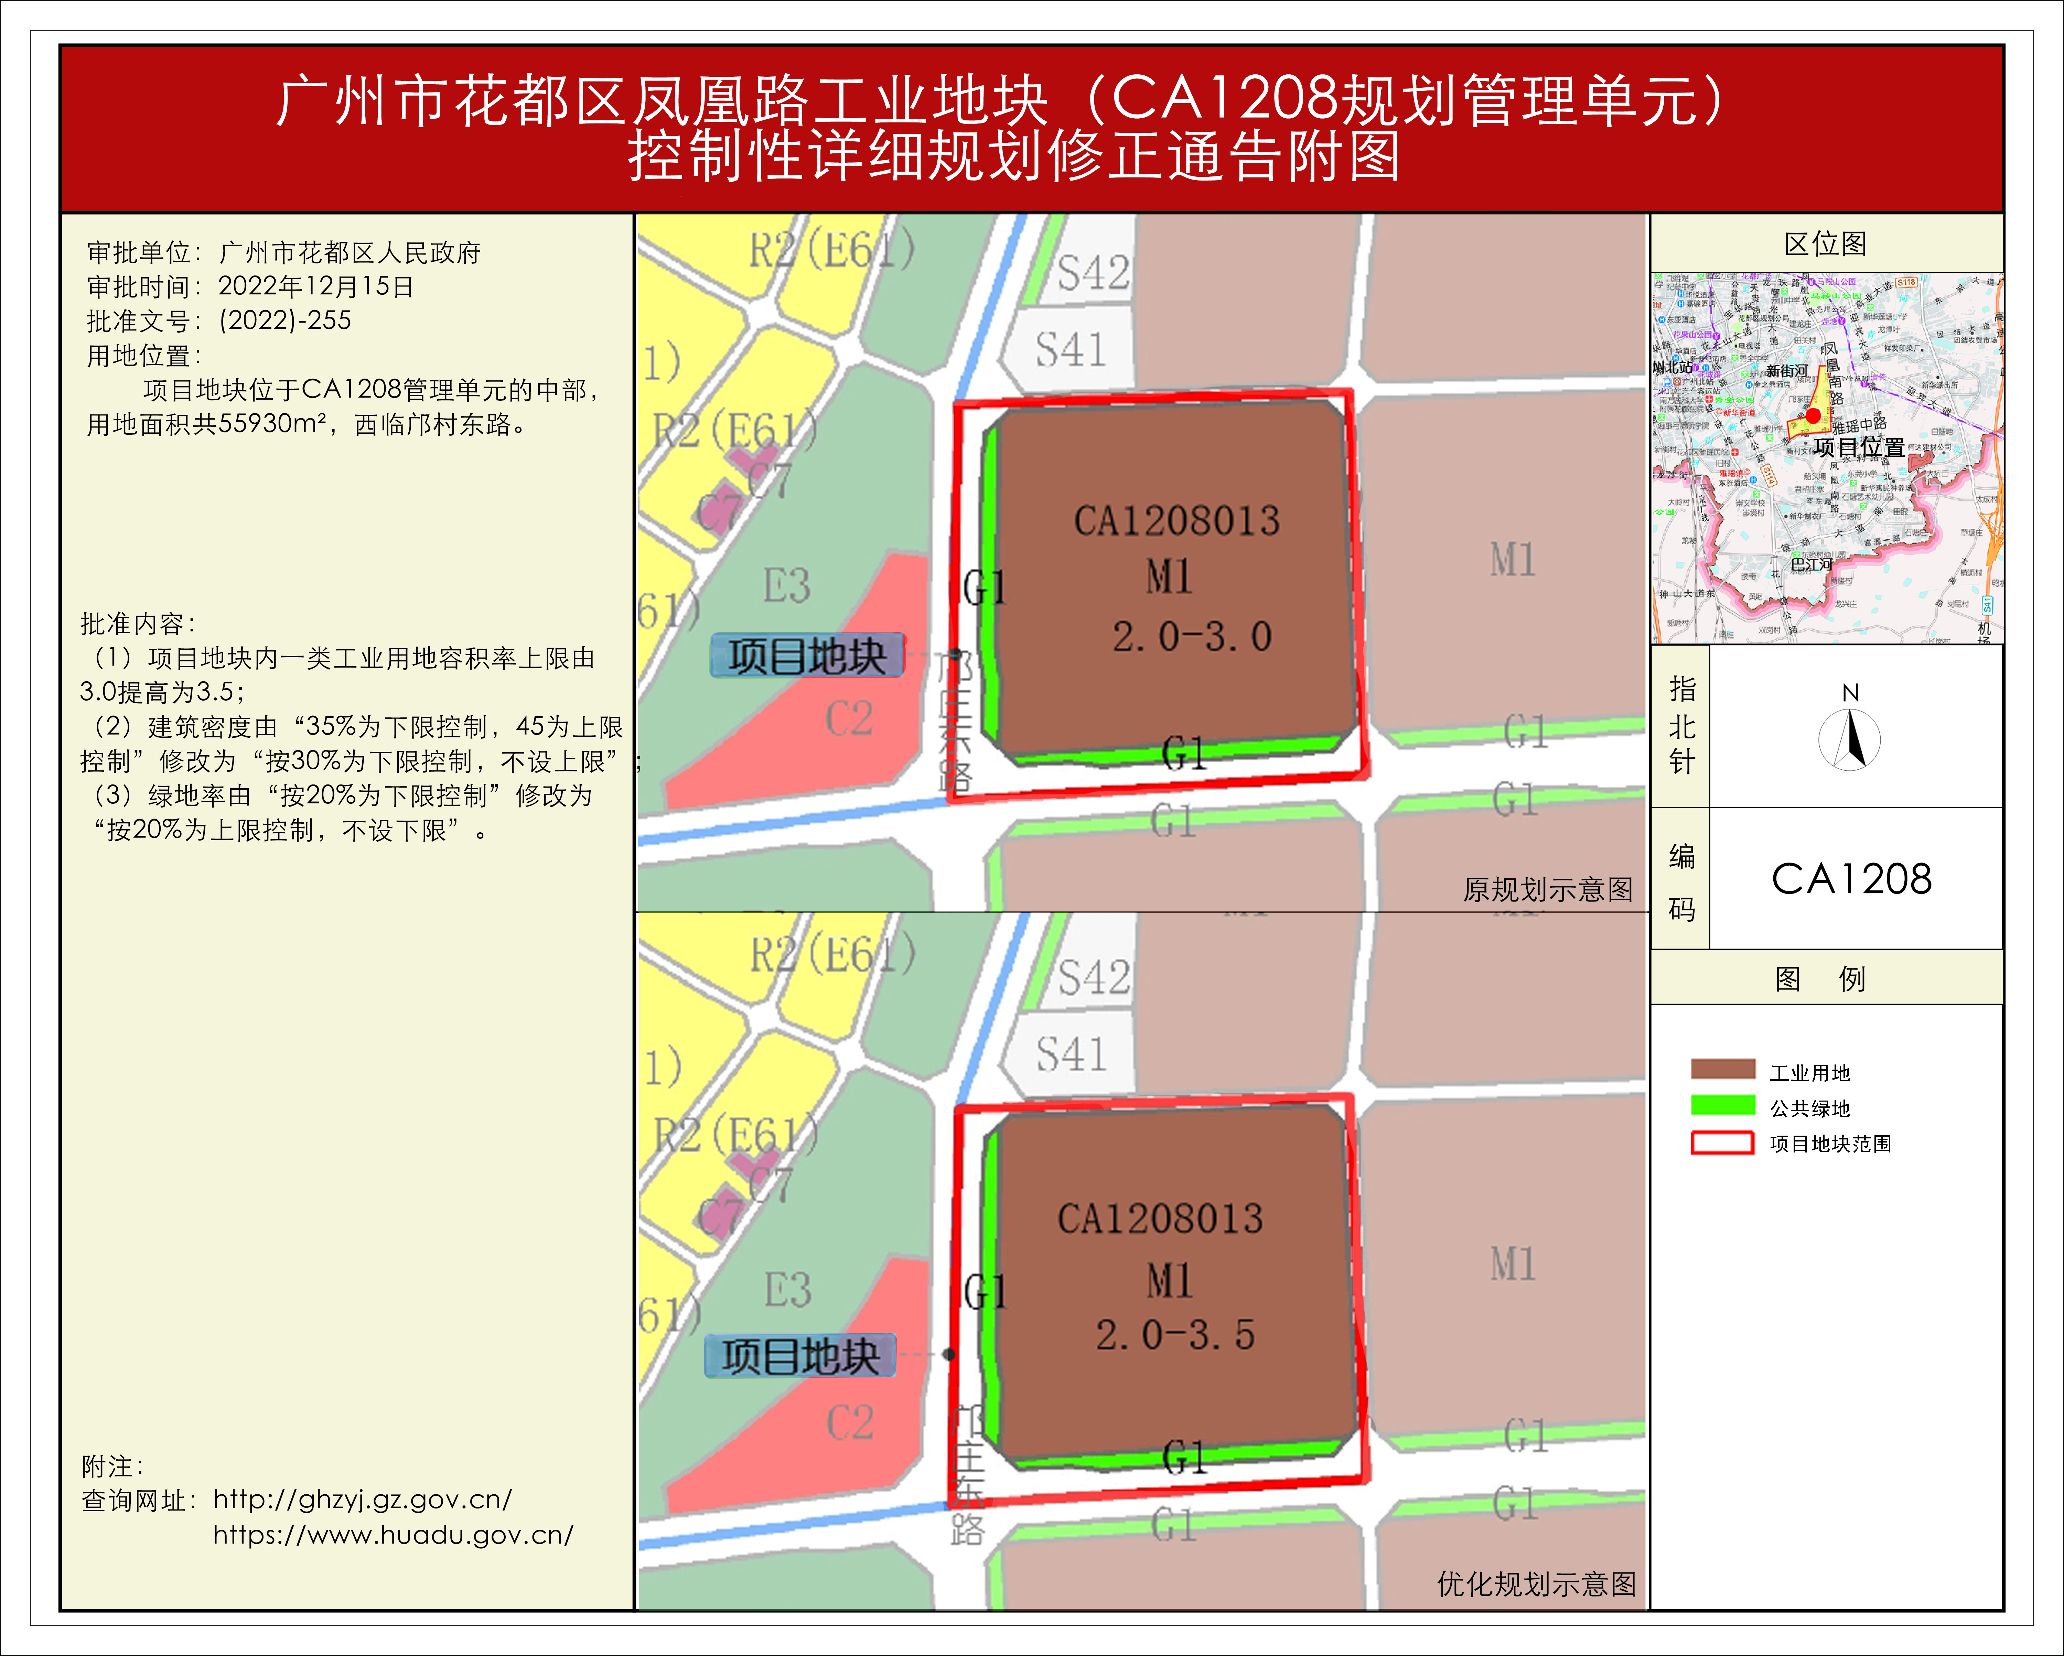This screenshot has width=2064, height=1656.
Task: Click the E3 parcel in lower map
Action: point(787,1289)
